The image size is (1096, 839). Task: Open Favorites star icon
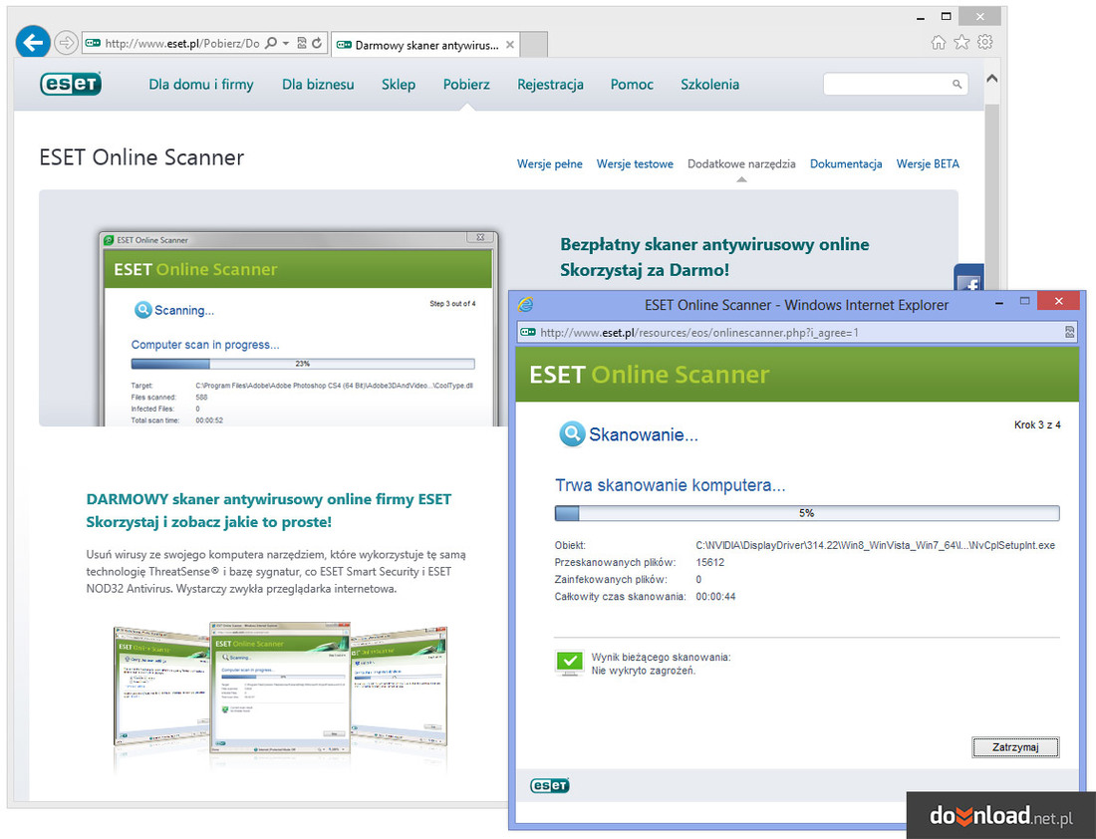pos(961,43)
